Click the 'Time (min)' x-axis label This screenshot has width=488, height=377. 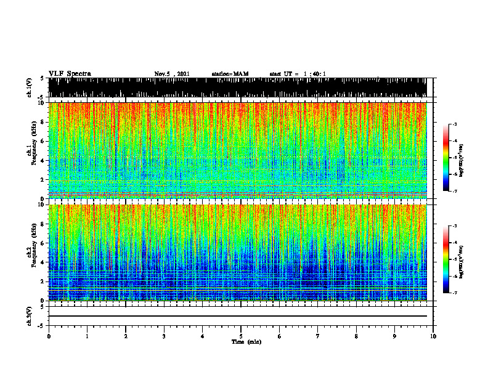246,342
